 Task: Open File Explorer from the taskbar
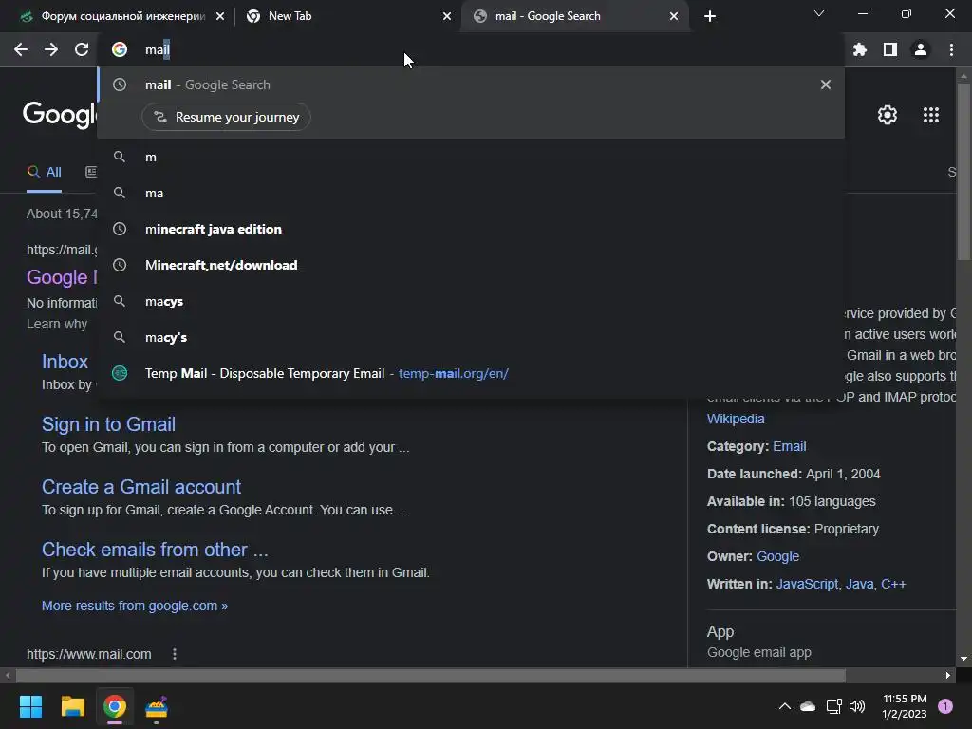coord(72,706)
